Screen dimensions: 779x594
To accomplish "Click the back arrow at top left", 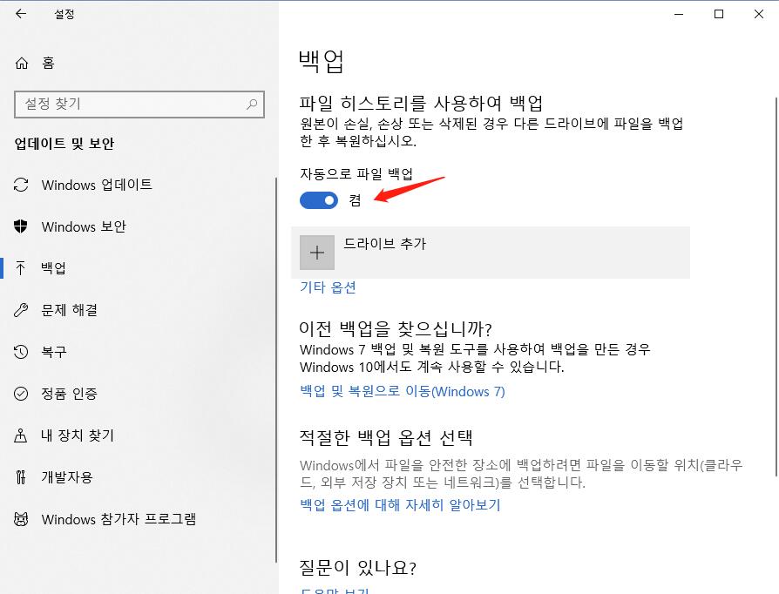I will point(21,14).
